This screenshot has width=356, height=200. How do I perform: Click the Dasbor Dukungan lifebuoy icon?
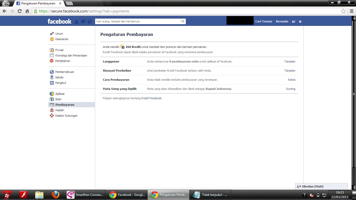[52, 116]
